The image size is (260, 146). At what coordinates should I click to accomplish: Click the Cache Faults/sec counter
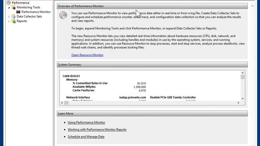83,90
